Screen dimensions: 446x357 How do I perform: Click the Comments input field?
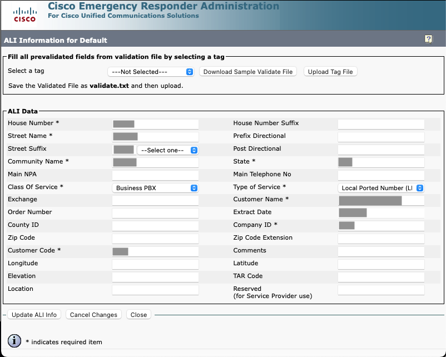(381, 251)
